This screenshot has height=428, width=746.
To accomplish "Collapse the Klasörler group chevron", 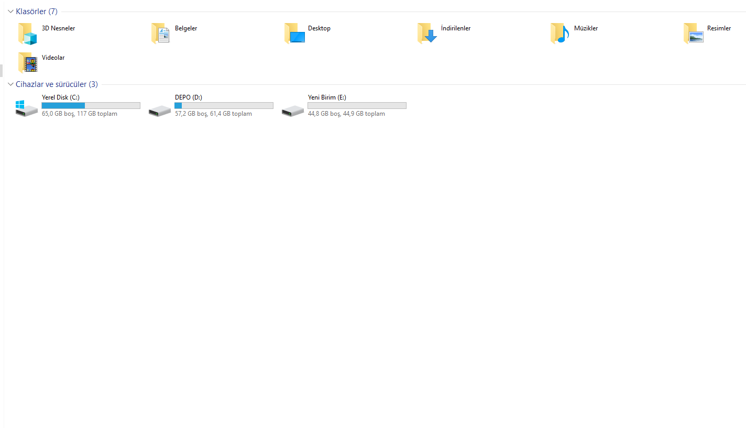I will [x=10, y=12].
